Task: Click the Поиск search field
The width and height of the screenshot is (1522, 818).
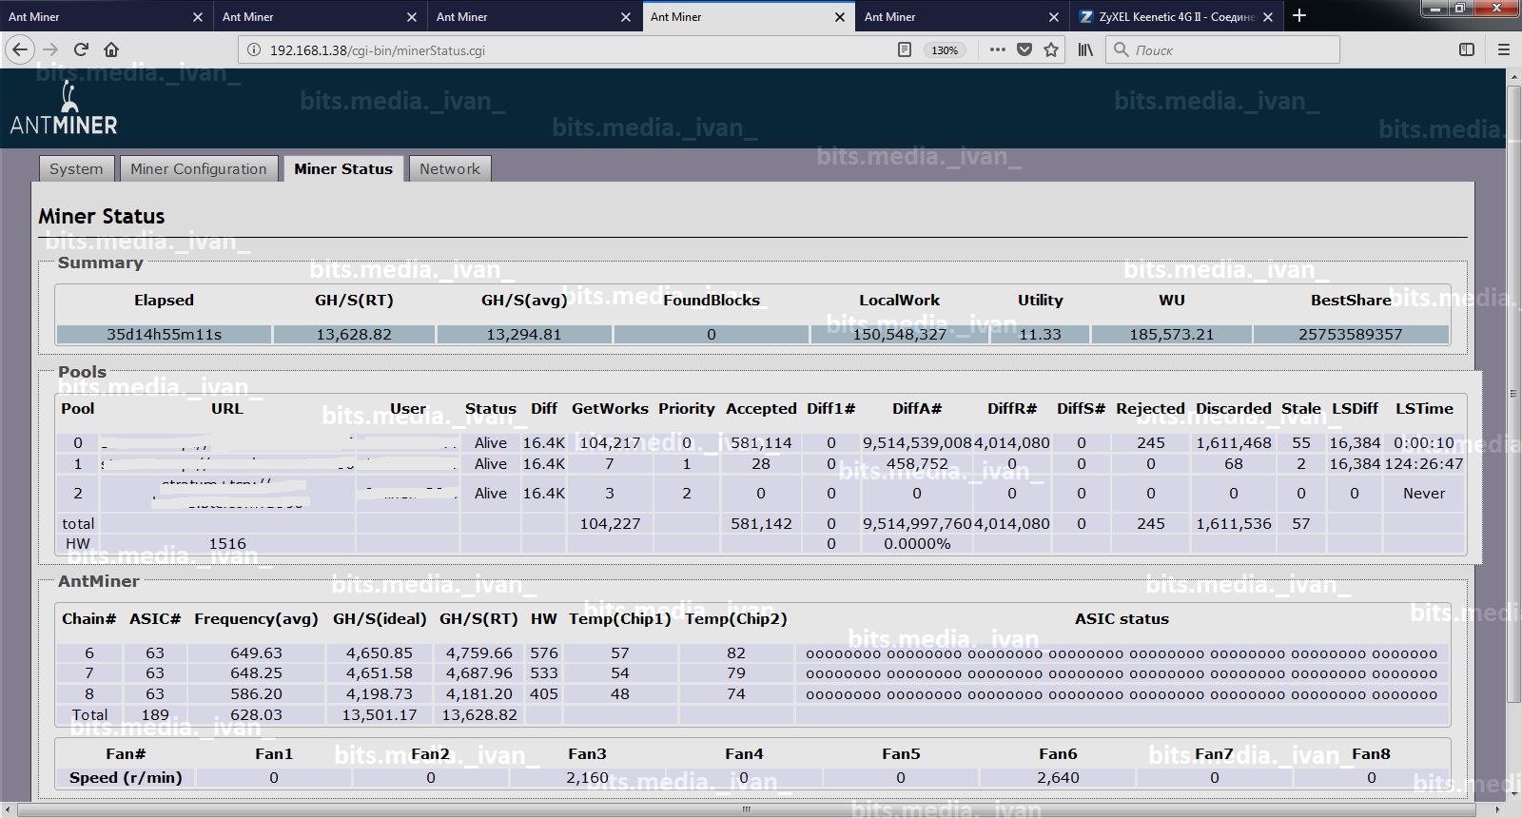Action: coord(1222,49)
